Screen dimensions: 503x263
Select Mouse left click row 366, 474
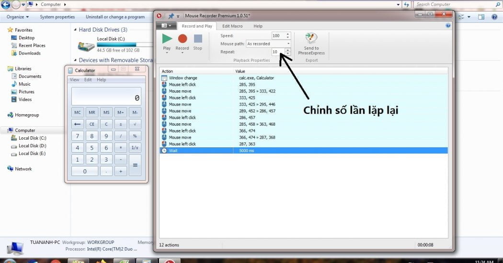[303, 131]
